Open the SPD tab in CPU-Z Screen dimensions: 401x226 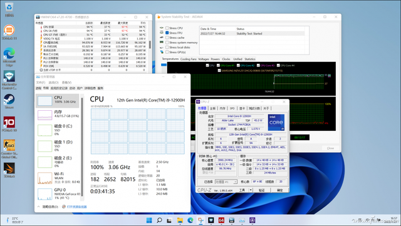click(232, 108)
